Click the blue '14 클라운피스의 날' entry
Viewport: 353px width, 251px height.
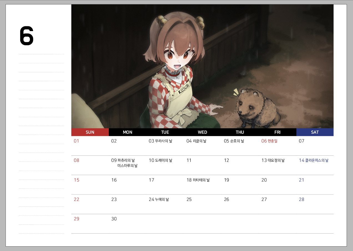pyautogui.click(x=314, y=160)
